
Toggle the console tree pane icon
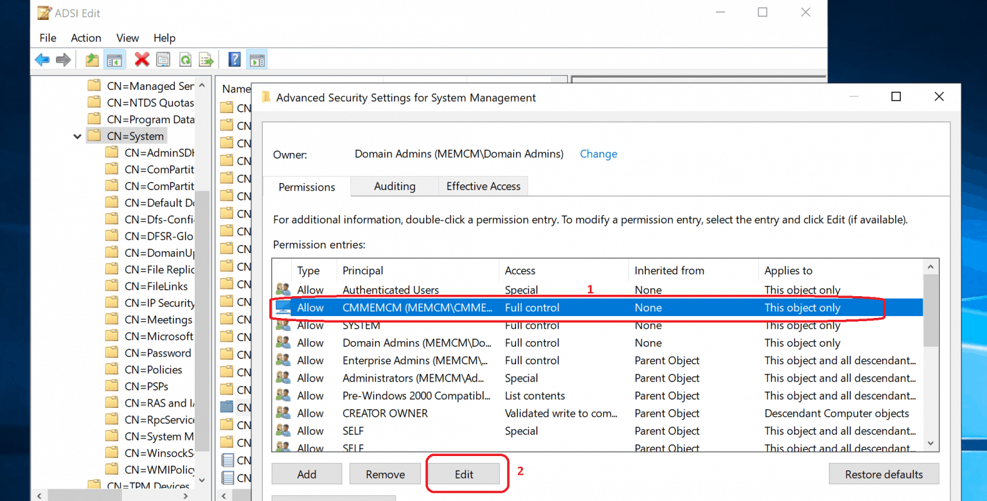pos(114,59)
